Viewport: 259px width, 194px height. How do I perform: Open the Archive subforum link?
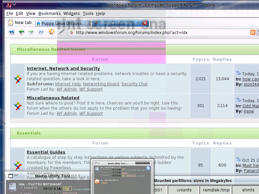[x=62, y=173]
